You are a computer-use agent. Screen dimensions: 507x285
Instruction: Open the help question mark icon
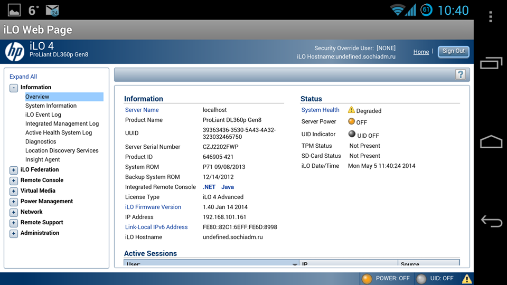point(461,74)
